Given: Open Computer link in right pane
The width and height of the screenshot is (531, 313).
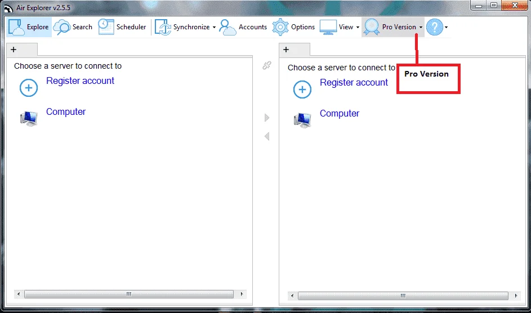Looking at the screenshot, I should tap(340, 113).
